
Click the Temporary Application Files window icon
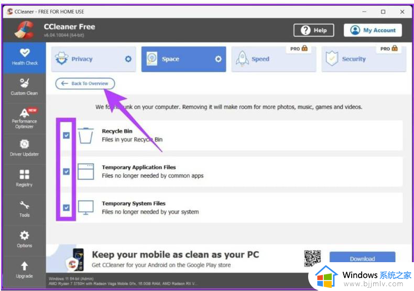coord(86,171)
